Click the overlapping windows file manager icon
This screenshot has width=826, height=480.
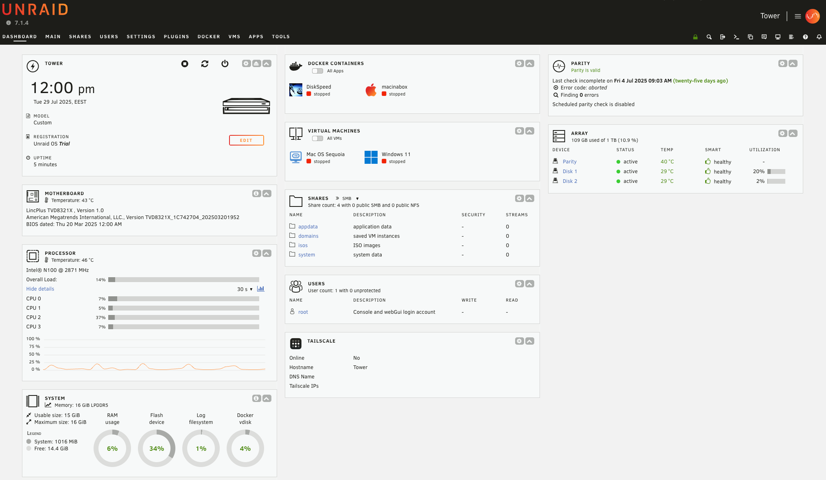pos(750,37)
